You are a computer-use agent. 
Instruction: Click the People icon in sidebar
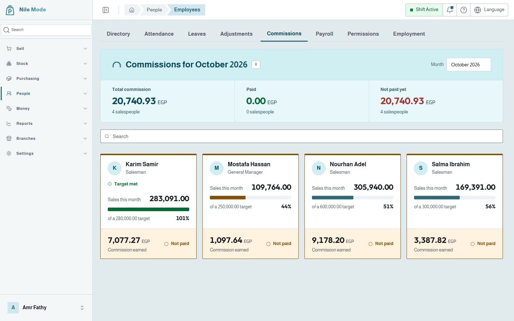click(9, 93)
